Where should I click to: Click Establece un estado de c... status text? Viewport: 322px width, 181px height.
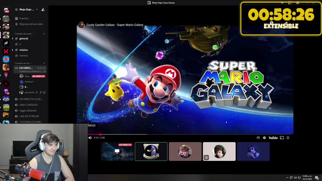31,71
